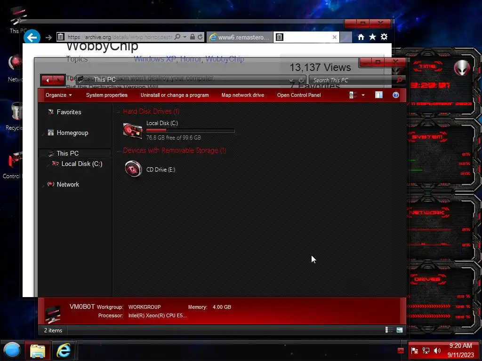
Task: Open the explorer address history dropdown
Action: (291, 80)
